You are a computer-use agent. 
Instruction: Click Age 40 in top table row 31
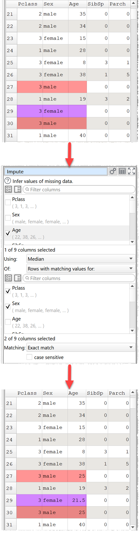[78, 135]
